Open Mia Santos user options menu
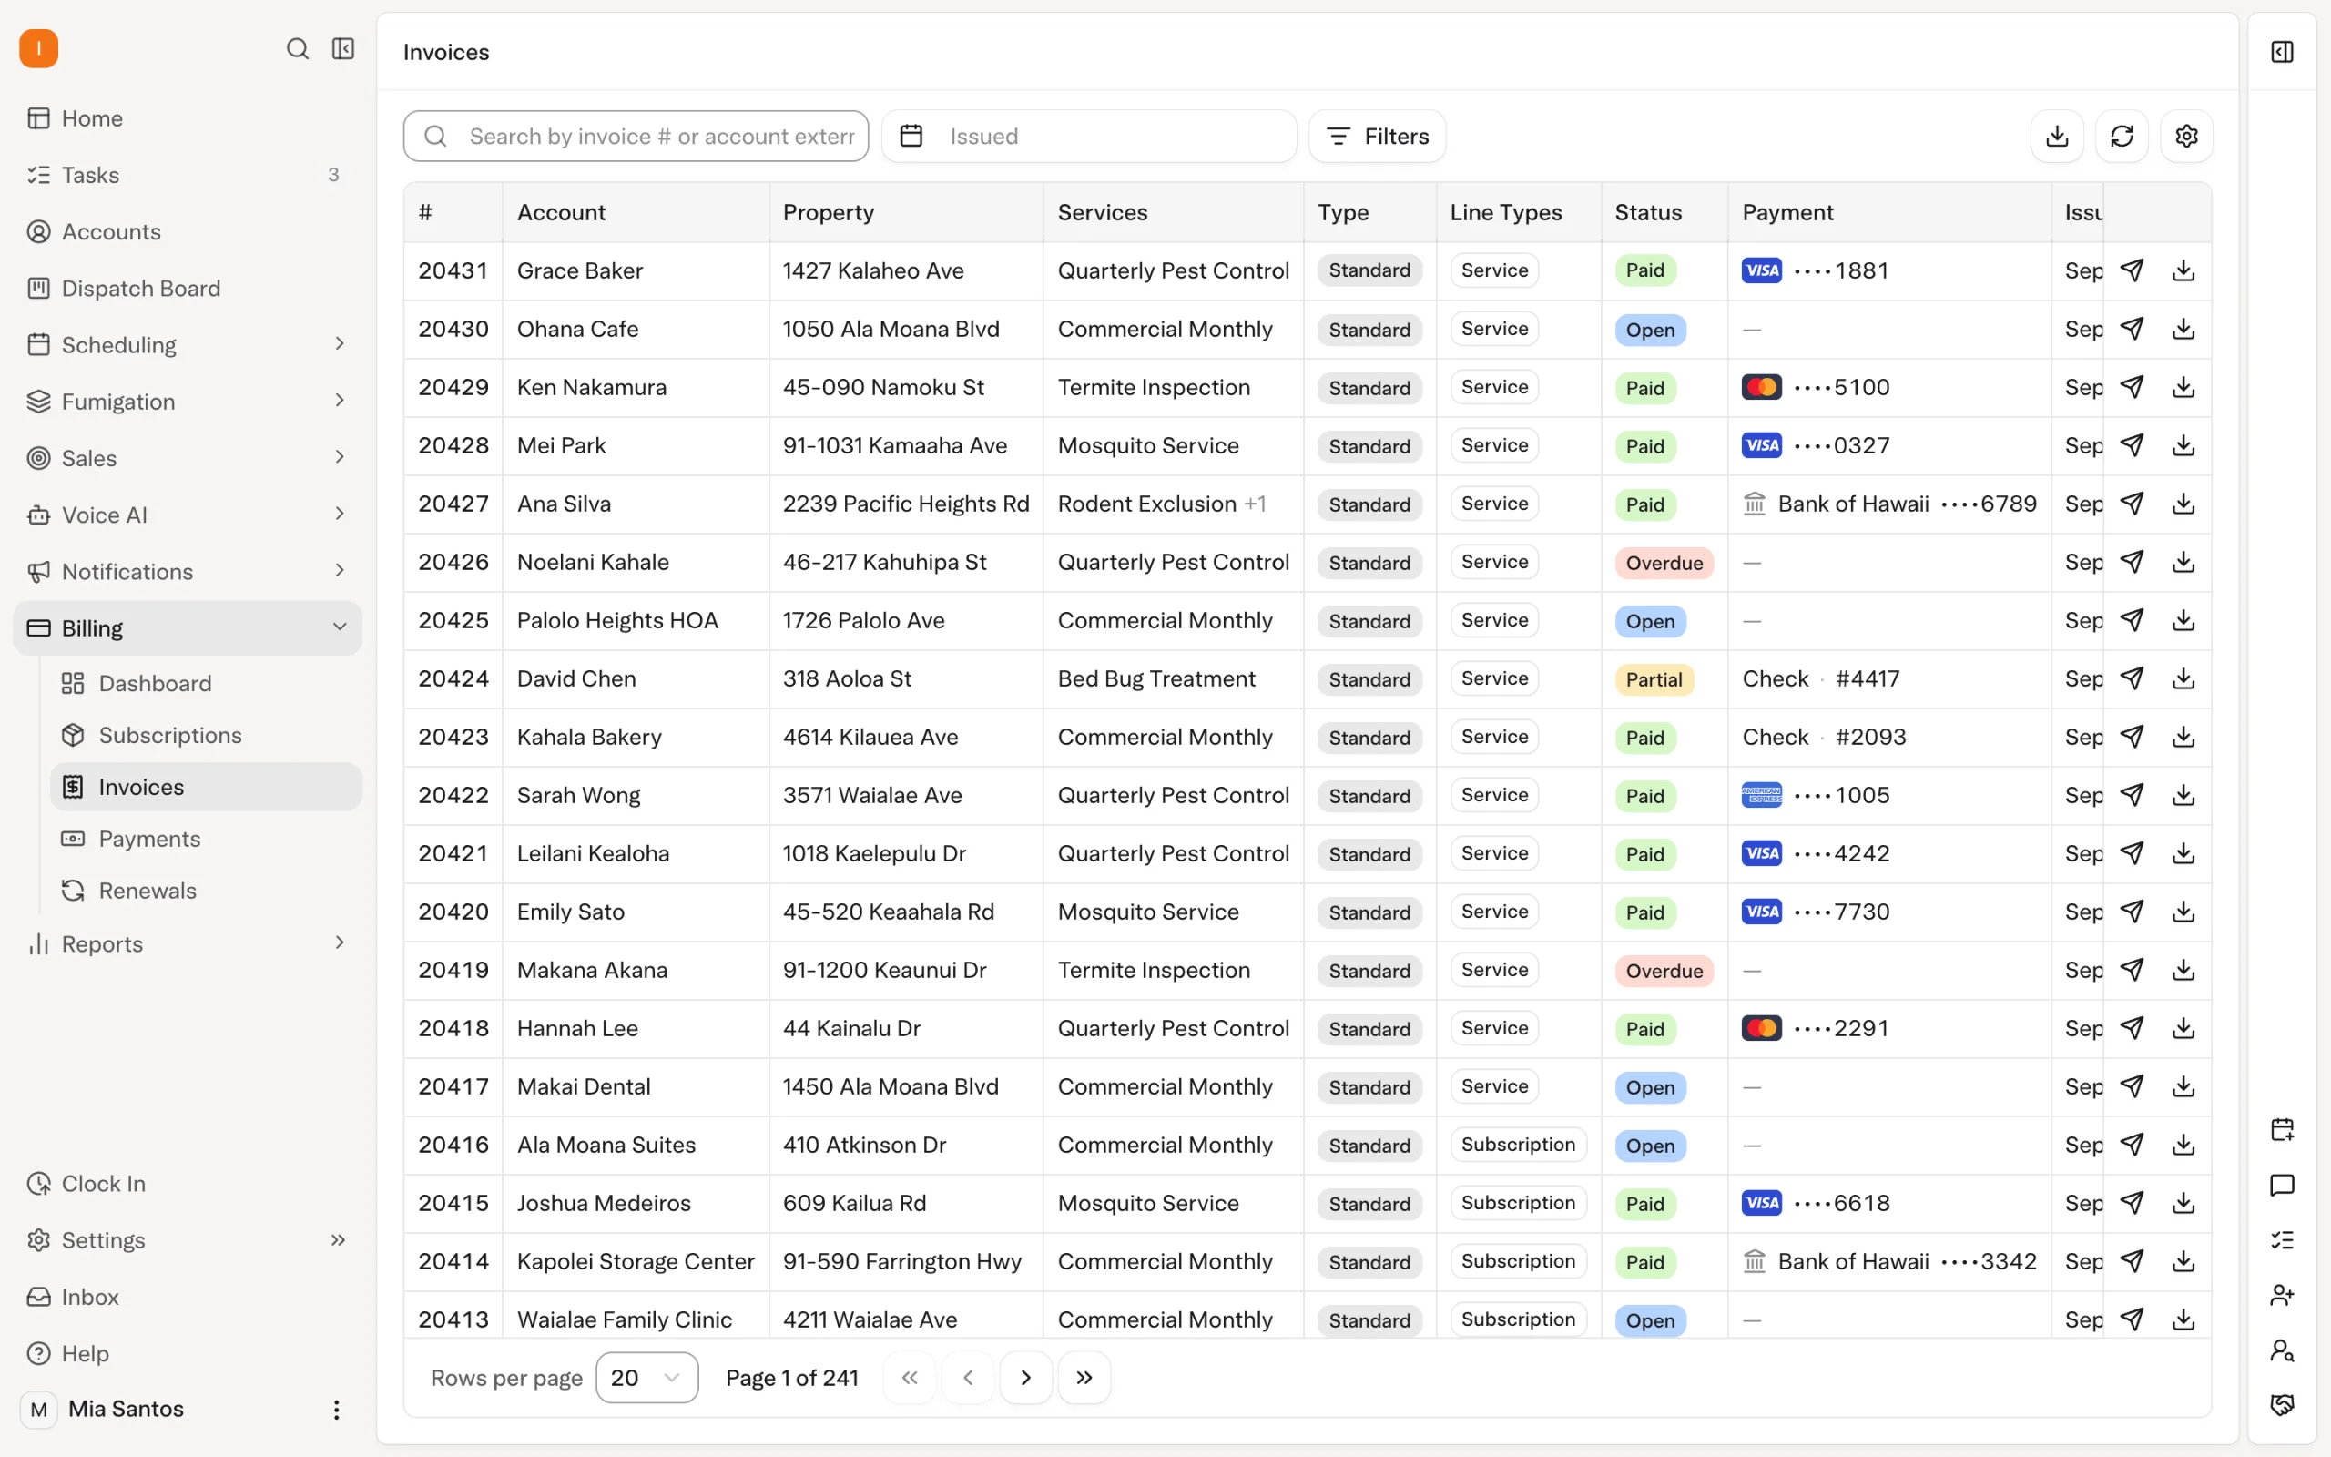Viewport: 2331px width, 1457px height. pyautogui.click(x=336, y=1410)
